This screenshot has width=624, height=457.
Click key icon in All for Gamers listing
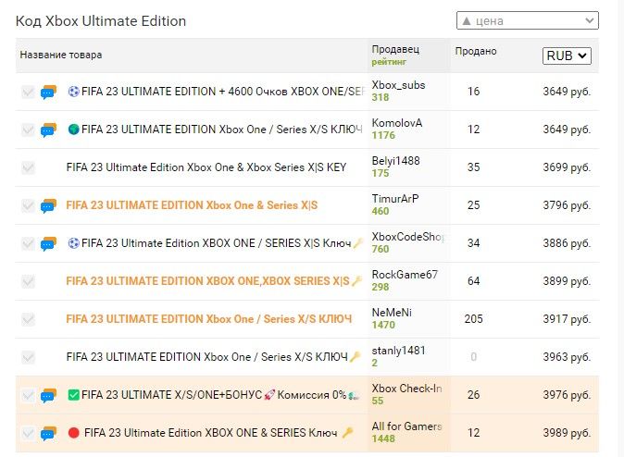[347, 433]
